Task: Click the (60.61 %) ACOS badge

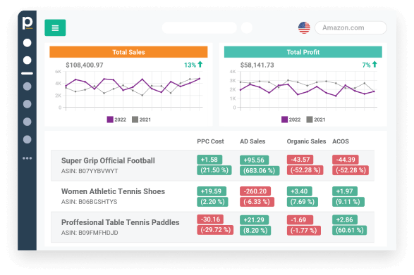Action: (349, 230)
